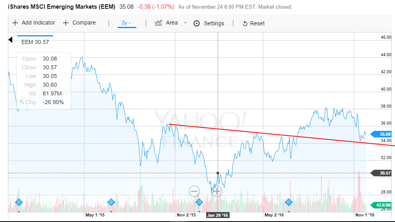Click the Compare text button

pyautogui.click(x=84, y=23)
